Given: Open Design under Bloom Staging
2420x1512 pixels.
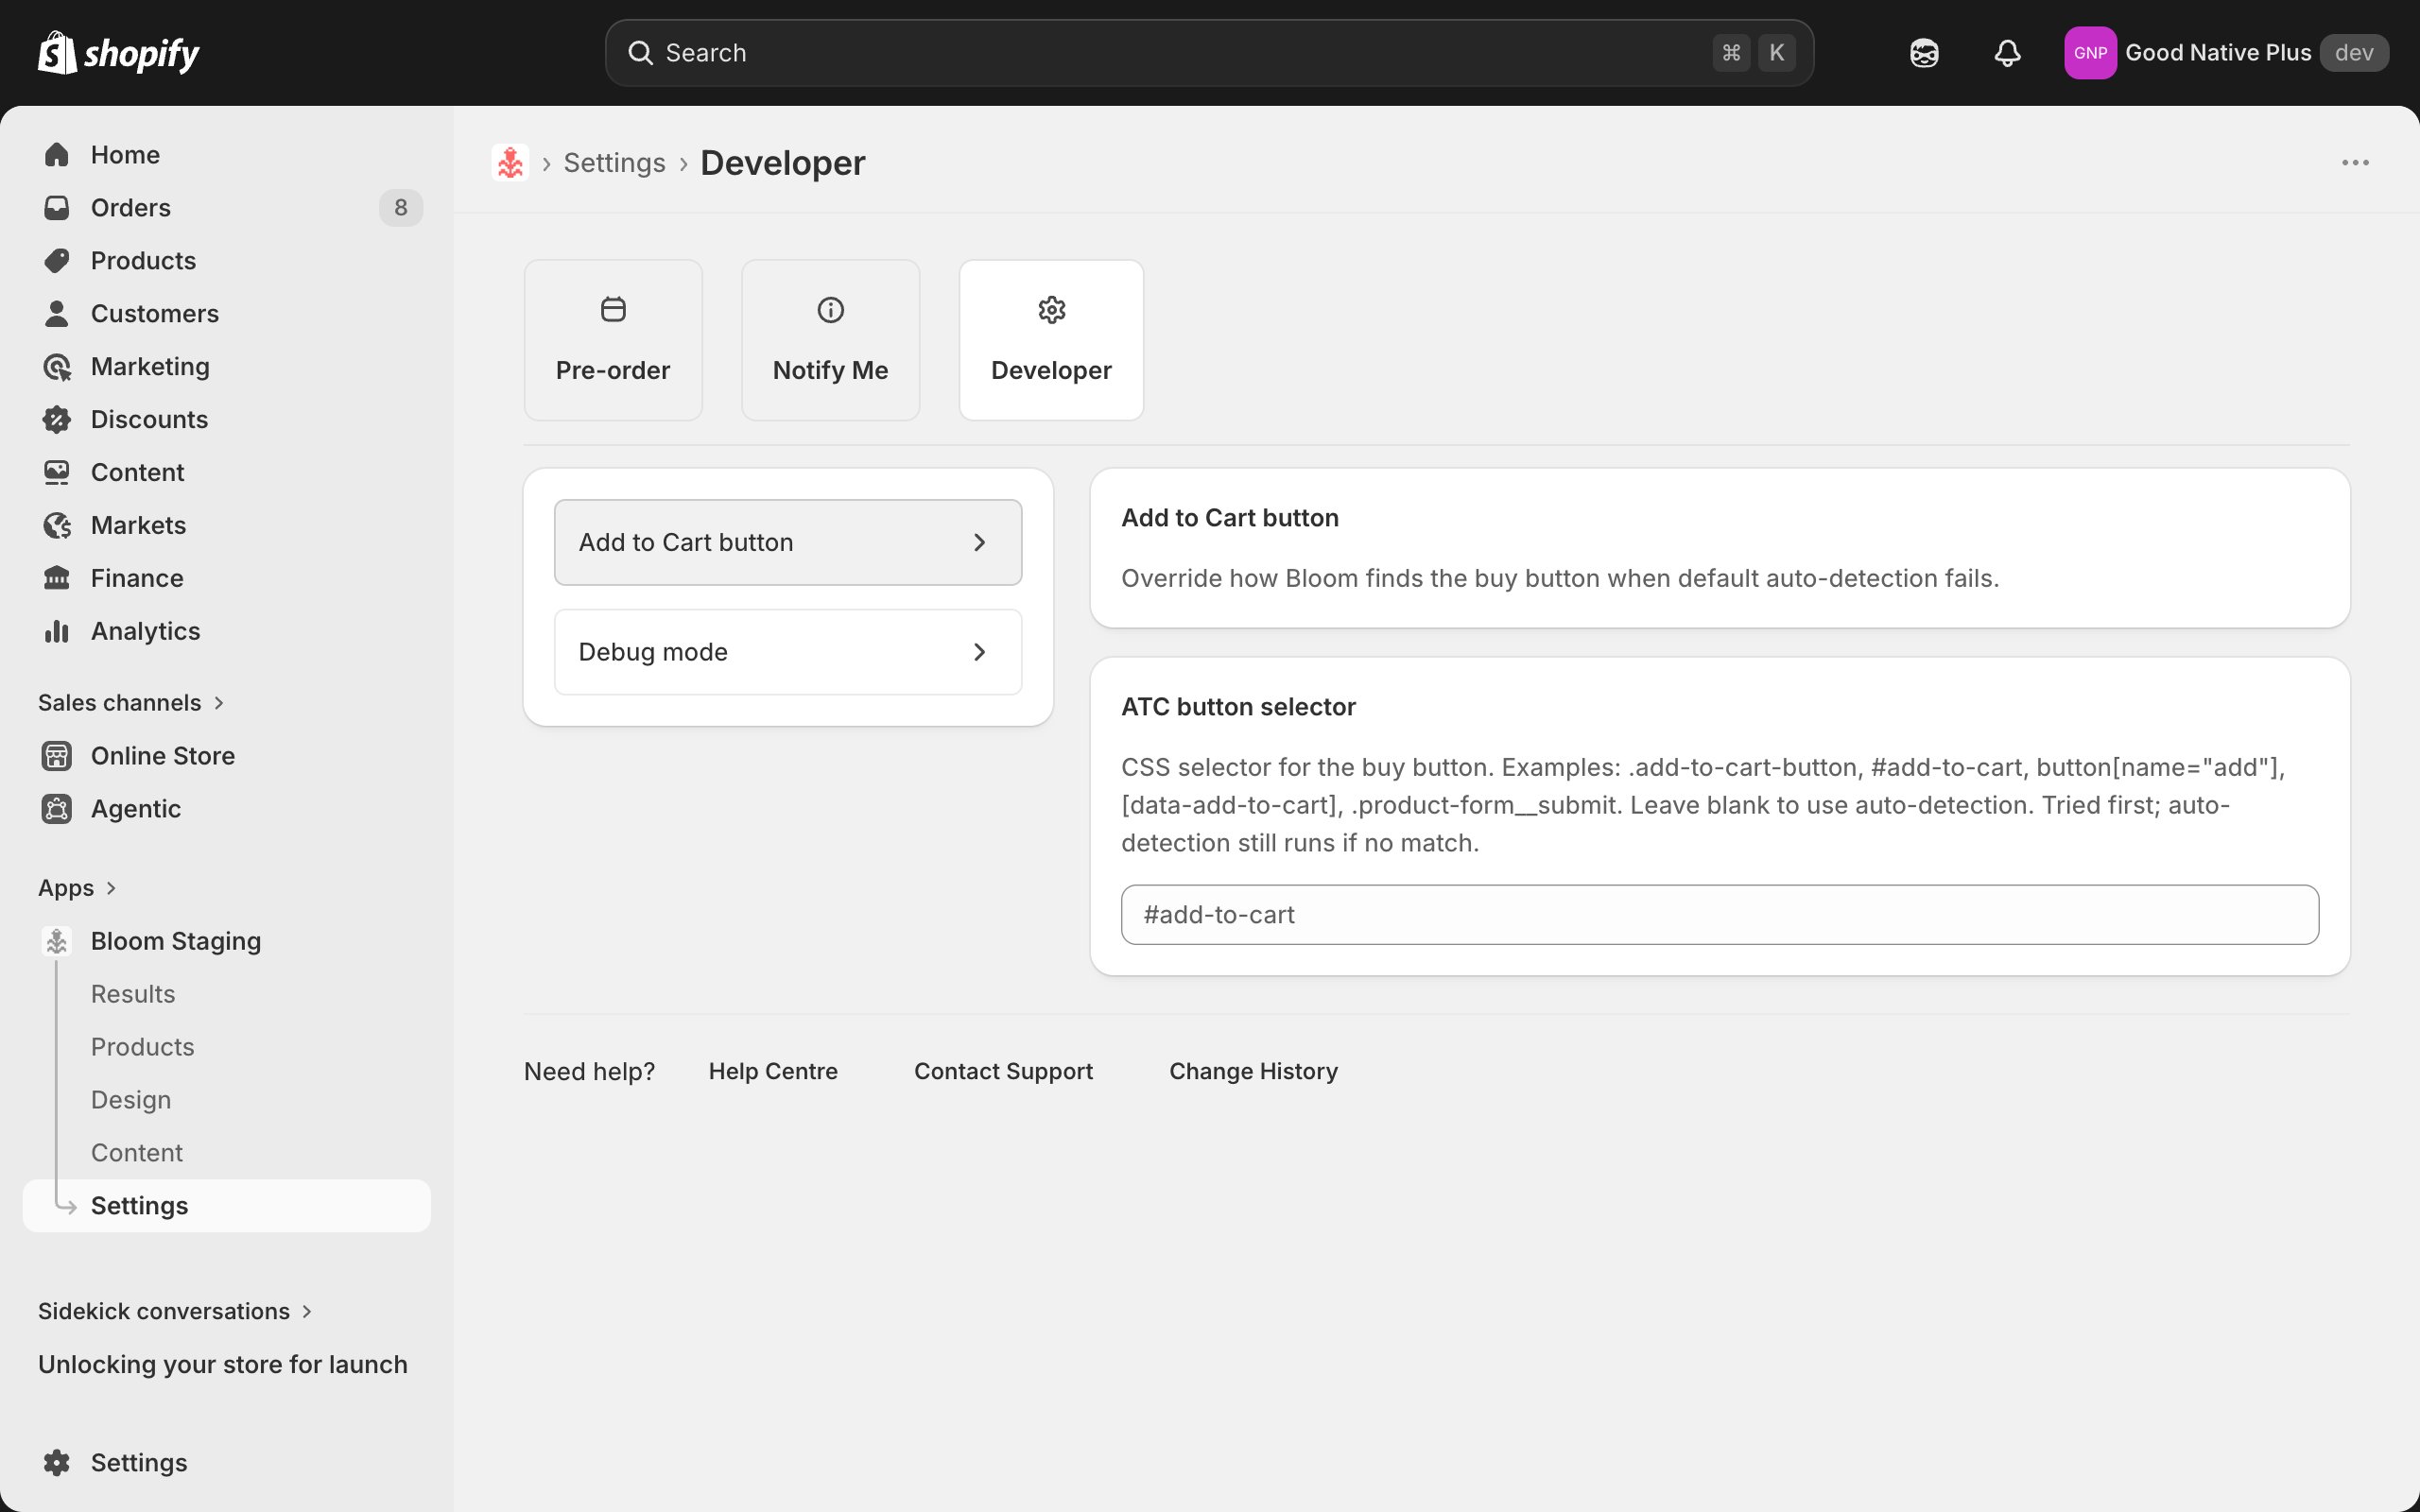Looking at the screenshot, I should click(x=131, y=1099).
